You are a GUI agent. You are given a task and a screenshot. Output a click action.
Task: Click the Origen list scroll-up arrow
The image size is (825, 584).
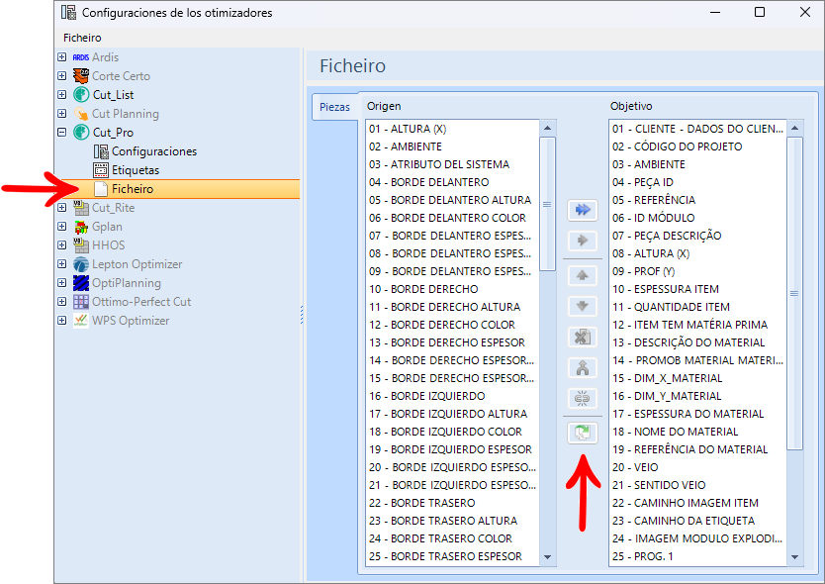point(548,128)
